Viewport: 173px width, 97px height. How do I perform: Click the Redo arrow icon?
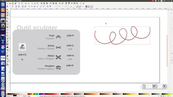pyautogui.click(x=28, y=4)
